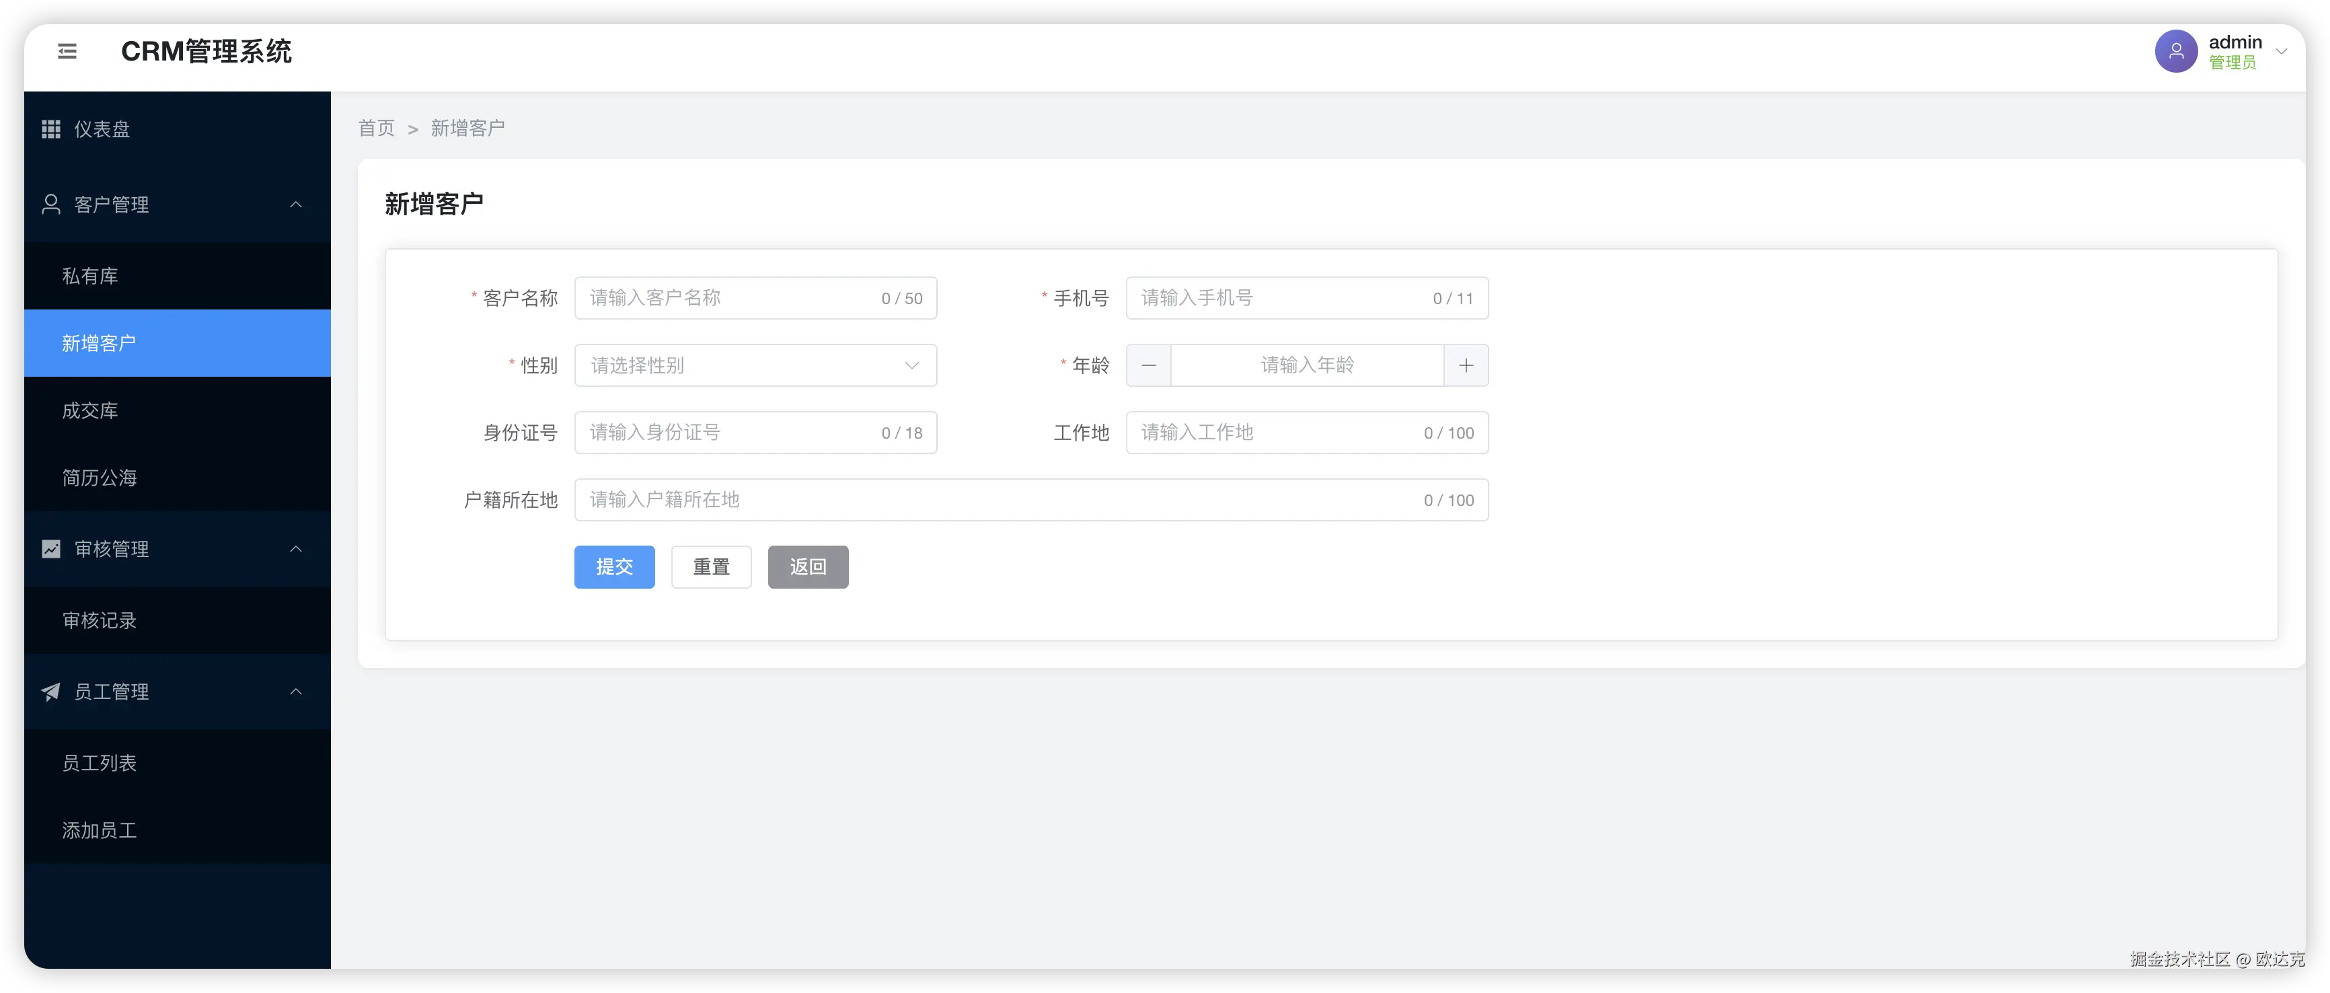Open the gender selection dropdown
This screenshot has height=993, width=2330.
click(754, 365)
